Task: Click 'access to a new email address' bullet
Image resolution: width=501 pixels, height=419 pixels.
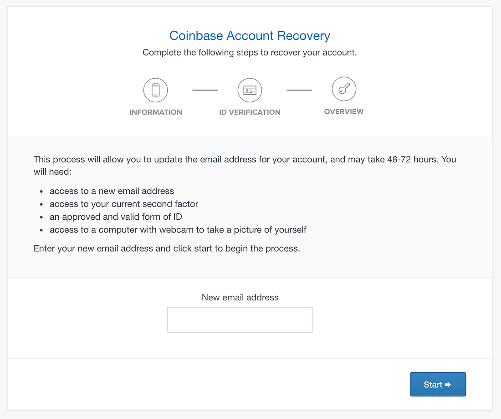Action: click(112, 191)
